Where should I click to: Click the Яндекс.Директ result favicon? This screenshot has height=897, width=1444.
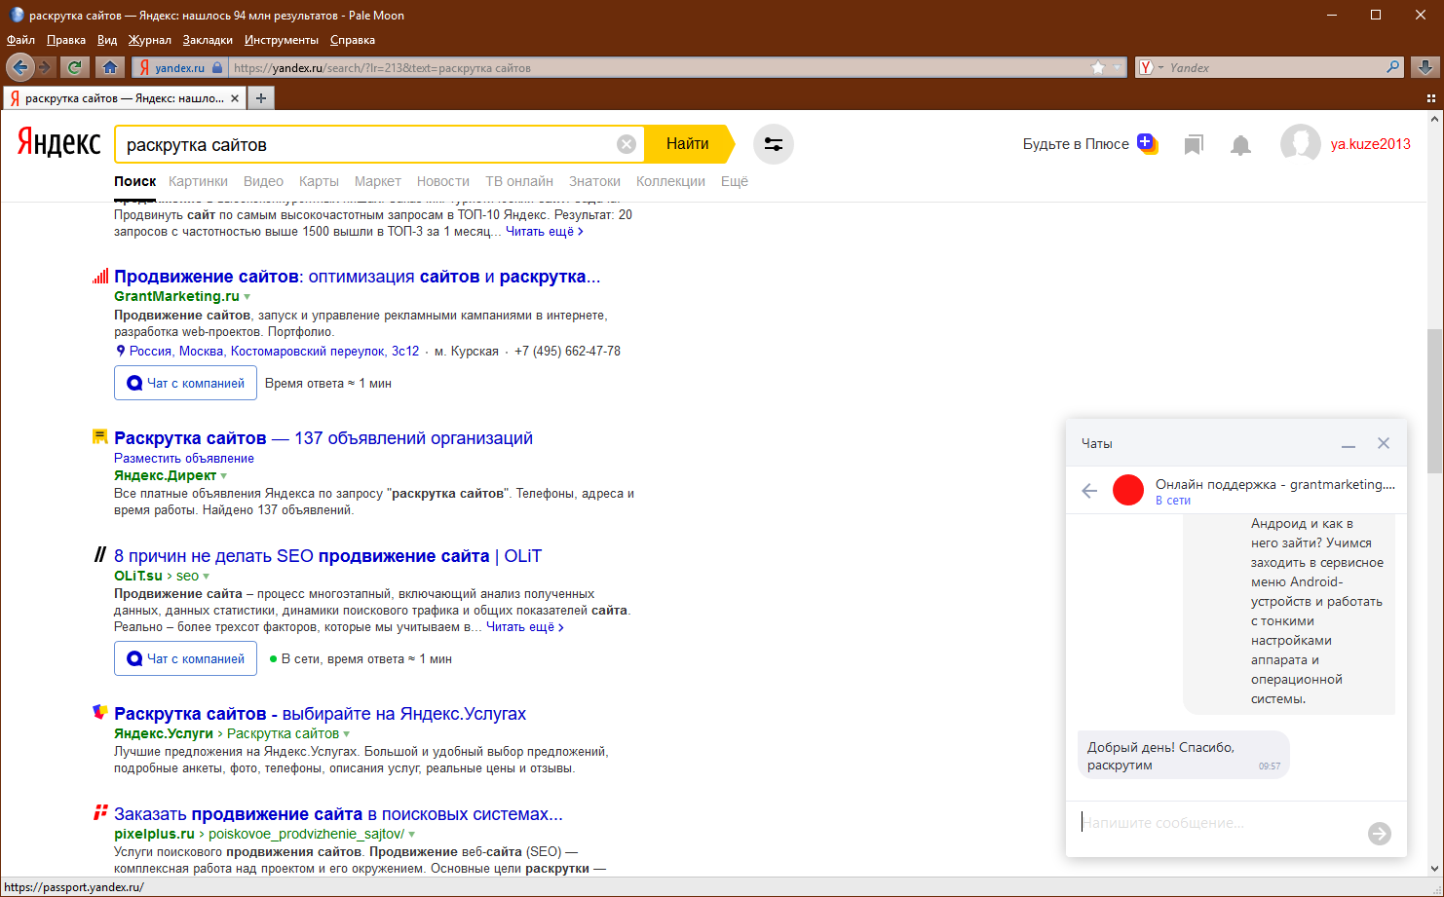click(x=99, y=436)
